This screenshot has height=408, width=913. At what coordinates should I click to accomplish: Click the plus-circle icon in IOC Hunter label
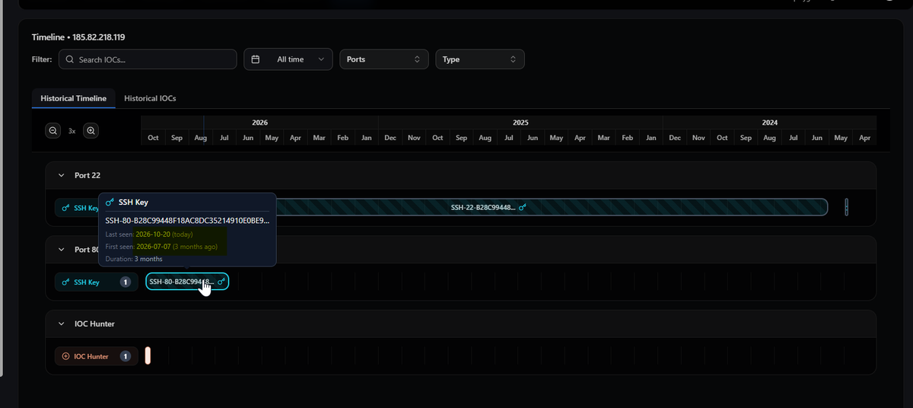tap(65, 356)
